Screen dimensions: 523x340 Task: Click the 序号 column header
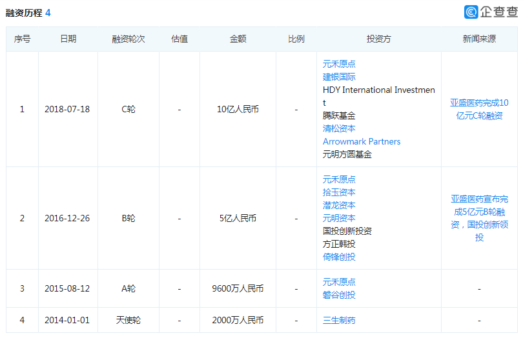pos(23,39)
